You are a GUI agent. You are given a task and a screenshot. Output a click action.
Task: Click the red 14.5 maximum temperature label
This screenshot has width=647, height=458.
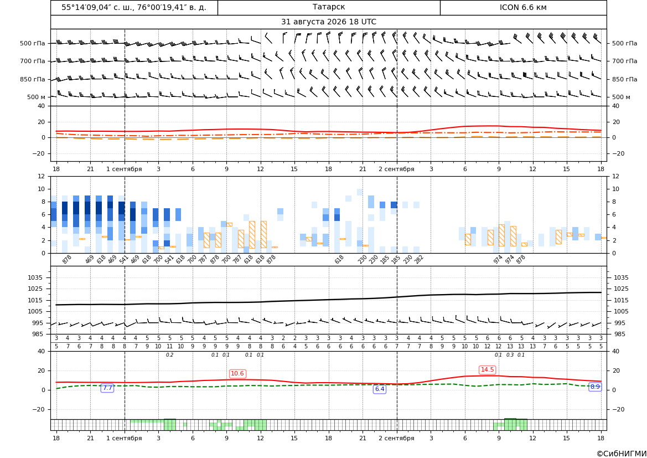pos(487,369)
